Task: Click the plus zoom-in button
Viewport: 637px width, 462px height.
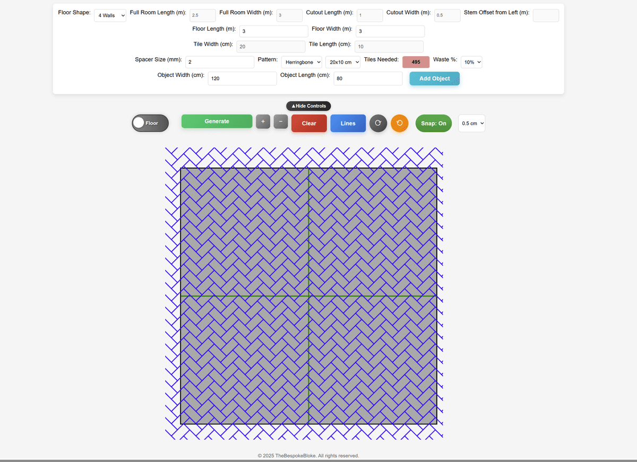Action: click(263, 121)
